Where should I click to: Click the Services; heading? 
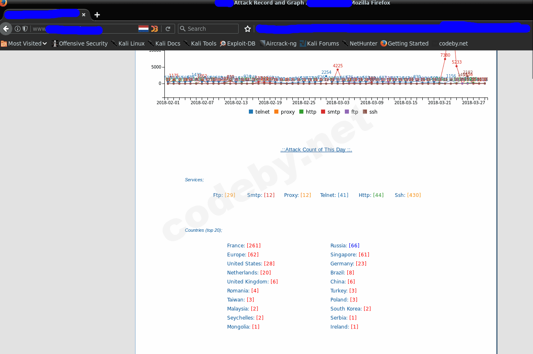pyautogui.click(x=194, y=180)
